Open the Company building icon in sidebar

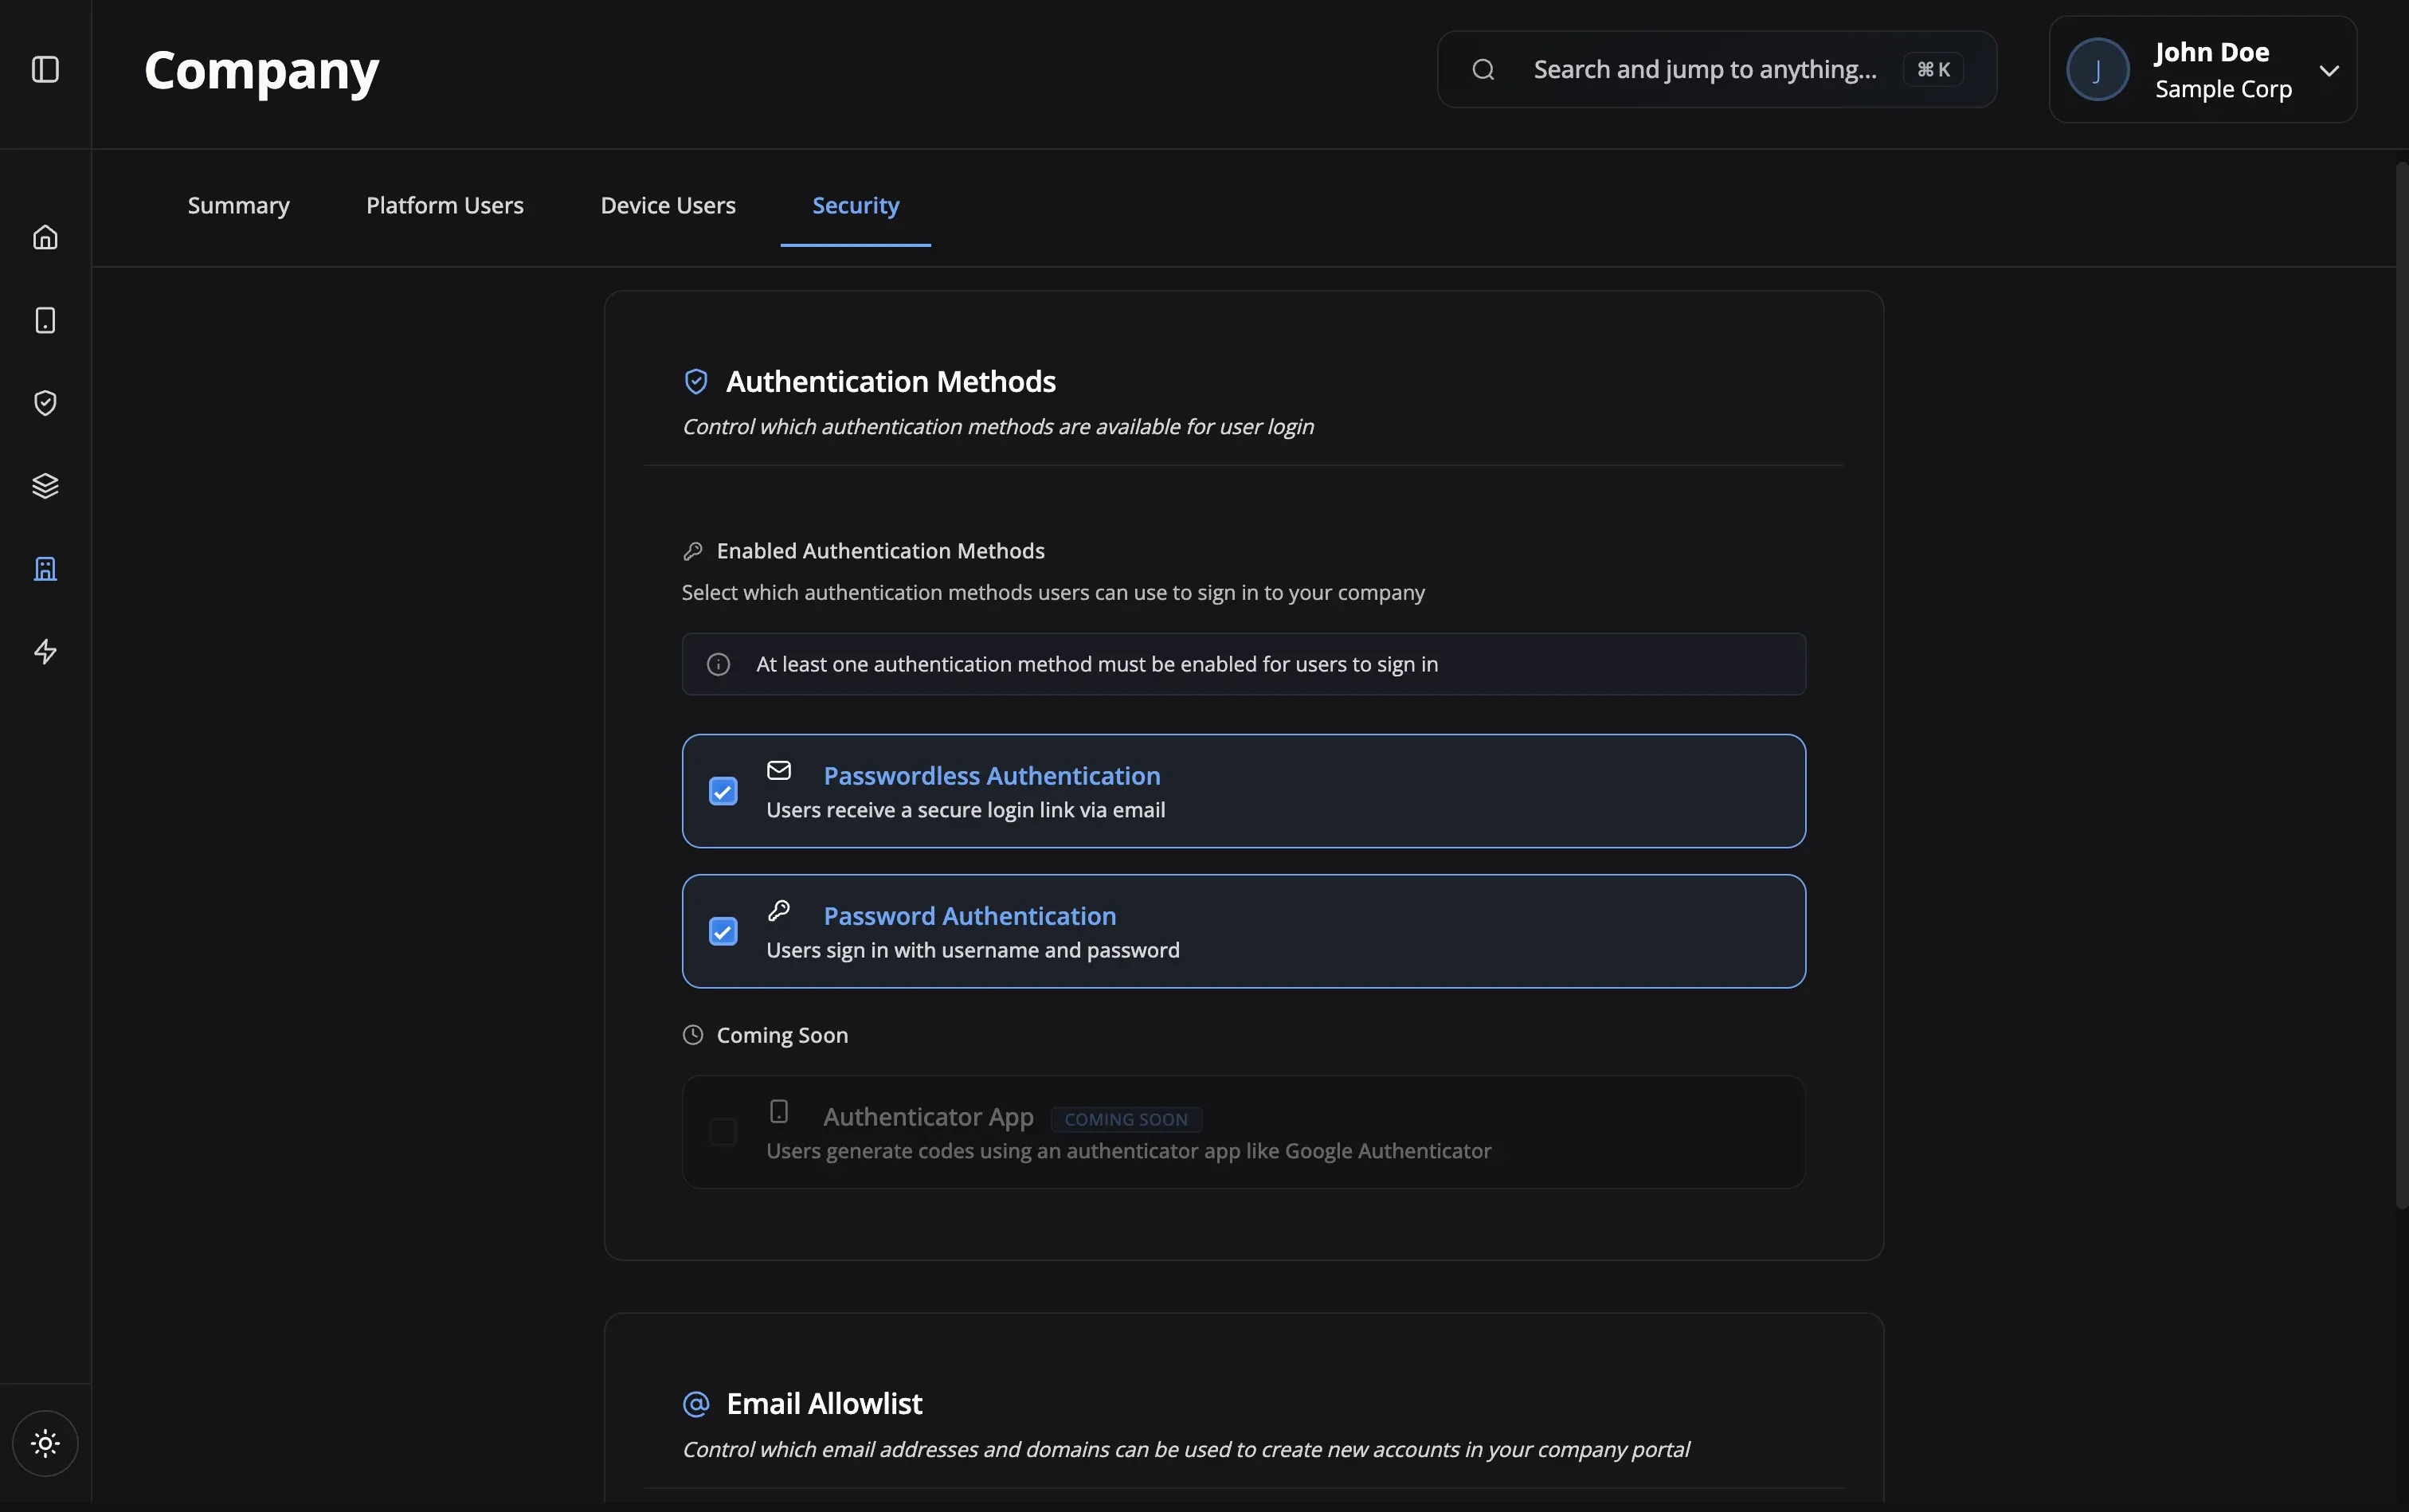tap(45, 569)
